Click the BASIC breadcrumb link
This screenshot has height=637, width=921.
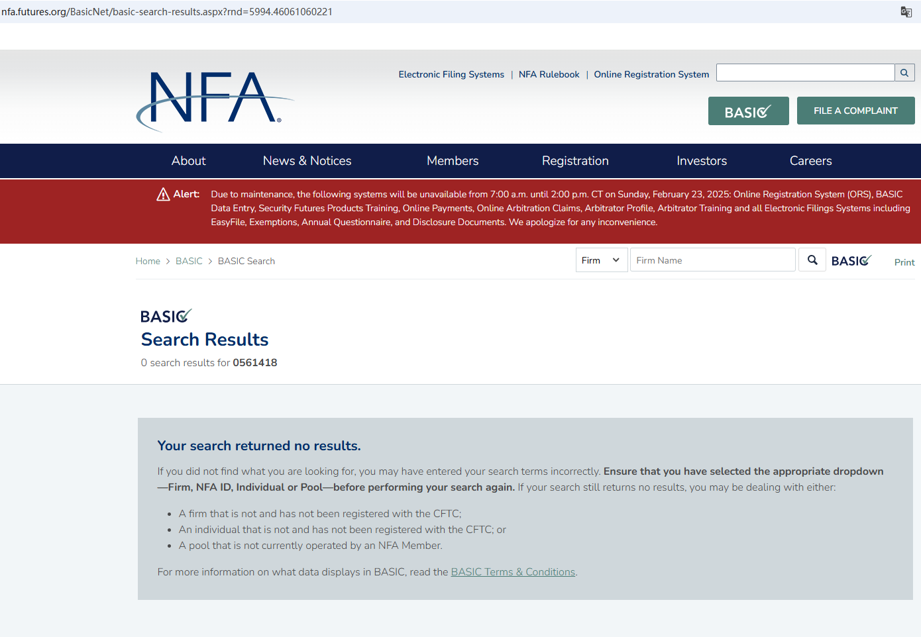[189, 261]
